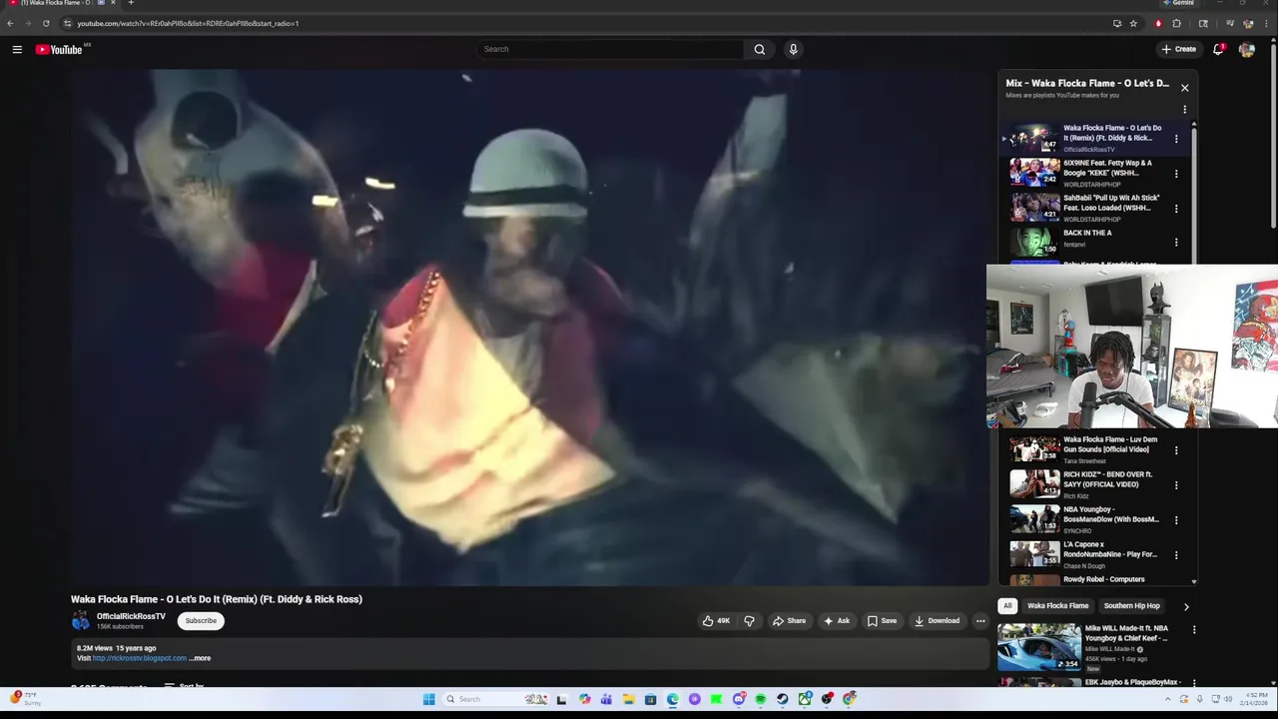Open more actions ellipsis under video

pos(980,621)
